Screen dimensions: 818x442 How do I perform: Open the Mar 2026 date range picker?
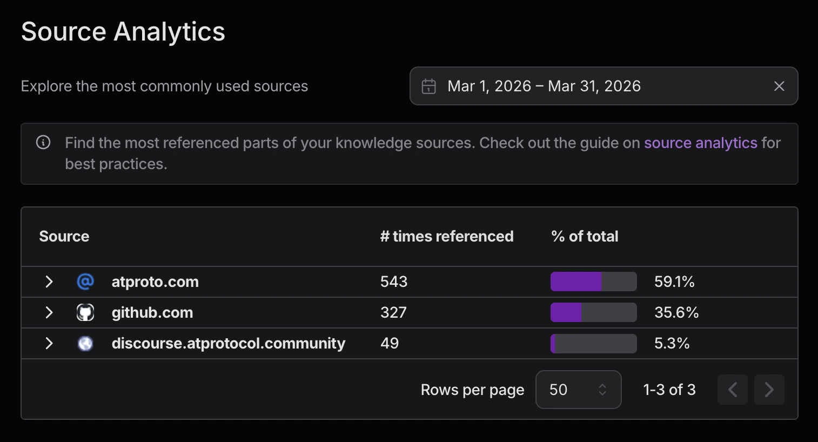coord(544,86)
